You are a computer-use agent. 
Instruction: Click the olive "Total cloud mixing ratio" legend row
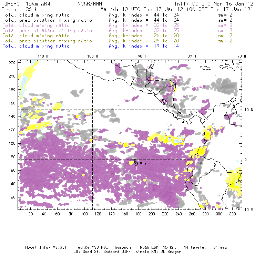pos(36,35)
